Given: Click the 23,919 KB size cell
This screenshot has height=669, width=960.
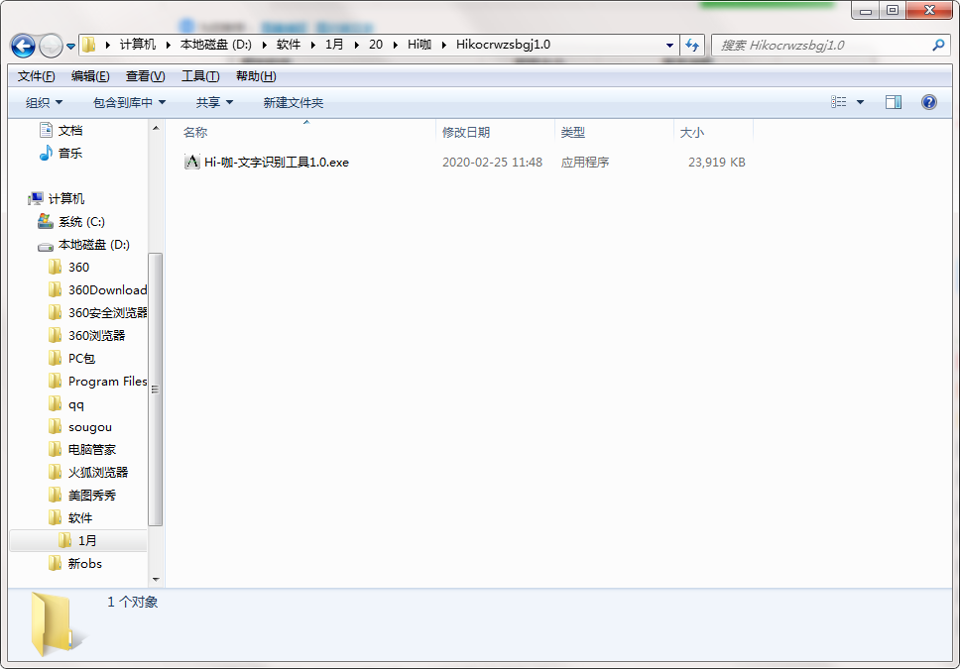Looking at the screenshot, I should point(716,163).
